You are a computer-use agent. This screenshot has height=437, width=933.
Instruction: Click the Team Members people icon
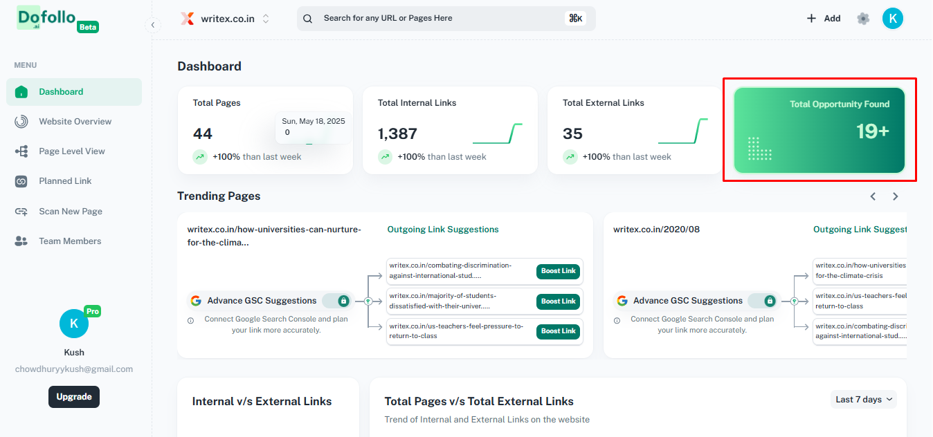tap(21, 241)
